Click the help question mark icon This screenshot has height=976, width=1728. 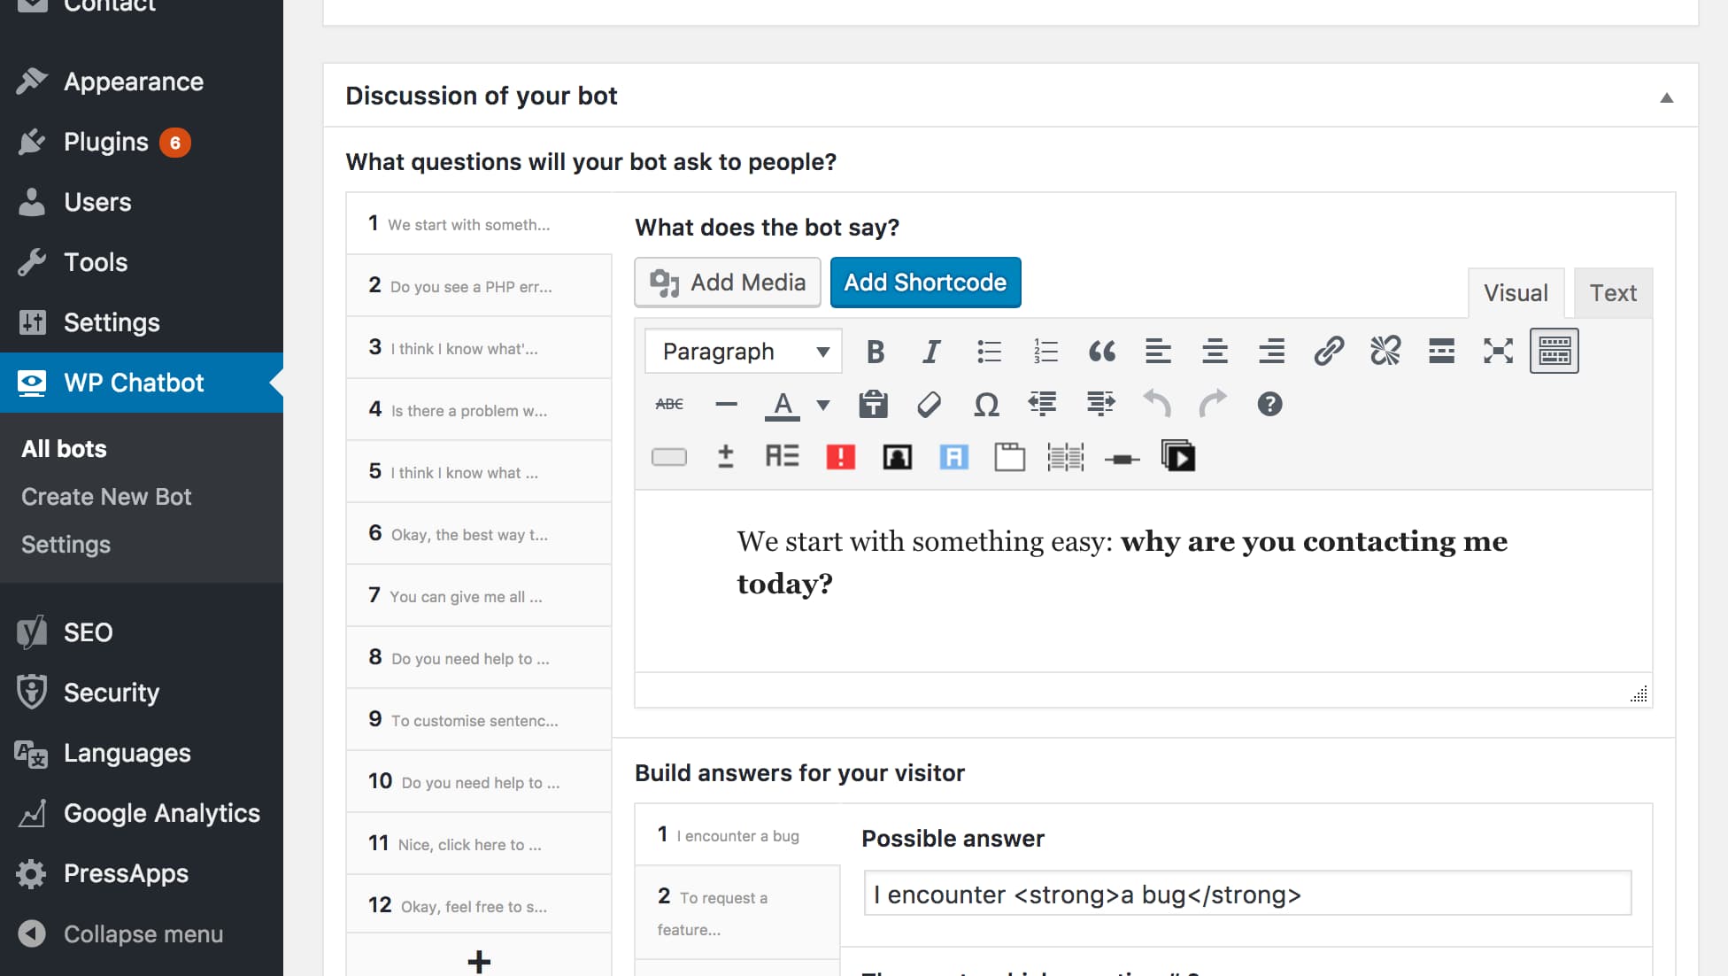tap(1268, 404)
